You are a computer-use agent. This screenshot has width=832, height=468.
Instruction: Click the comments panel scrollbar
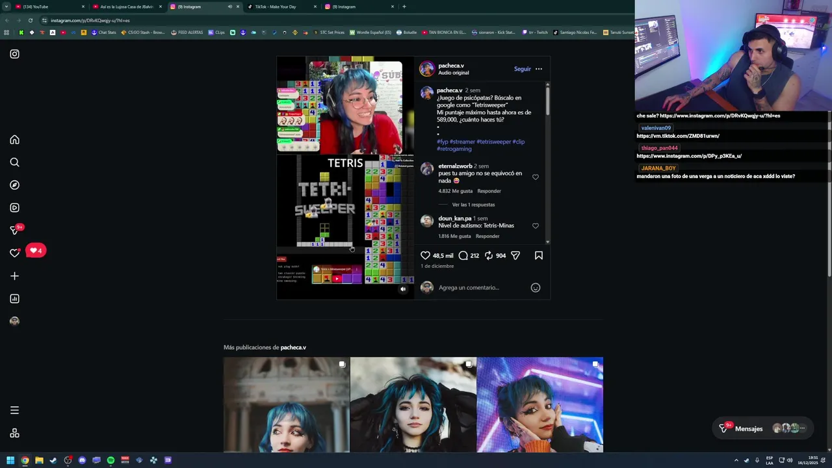[547, 101]
